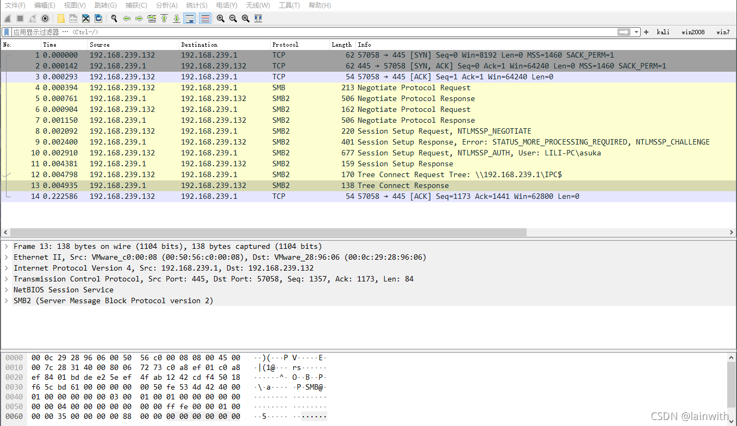The width and height of the screenshot is (737, 426).
Task: Select packet 1 SYN row
Action: click(x=368, y=55)
